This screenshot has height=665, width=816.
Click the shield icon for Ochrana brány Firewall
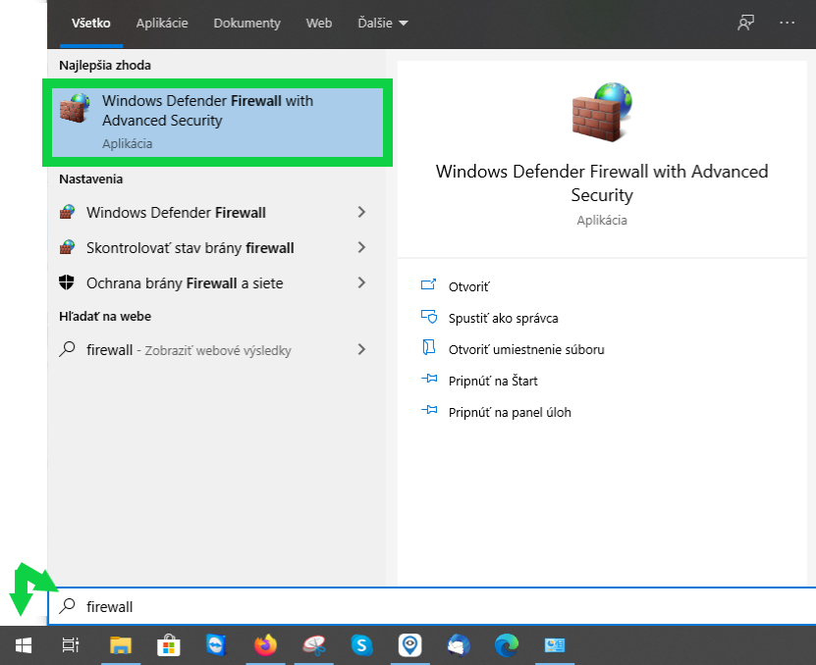67,282
